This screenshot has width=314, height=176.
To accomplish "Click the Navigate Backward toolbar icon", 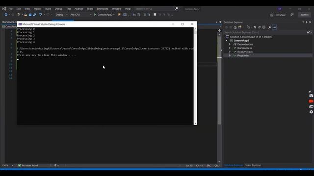I will [x=6, y=15].
